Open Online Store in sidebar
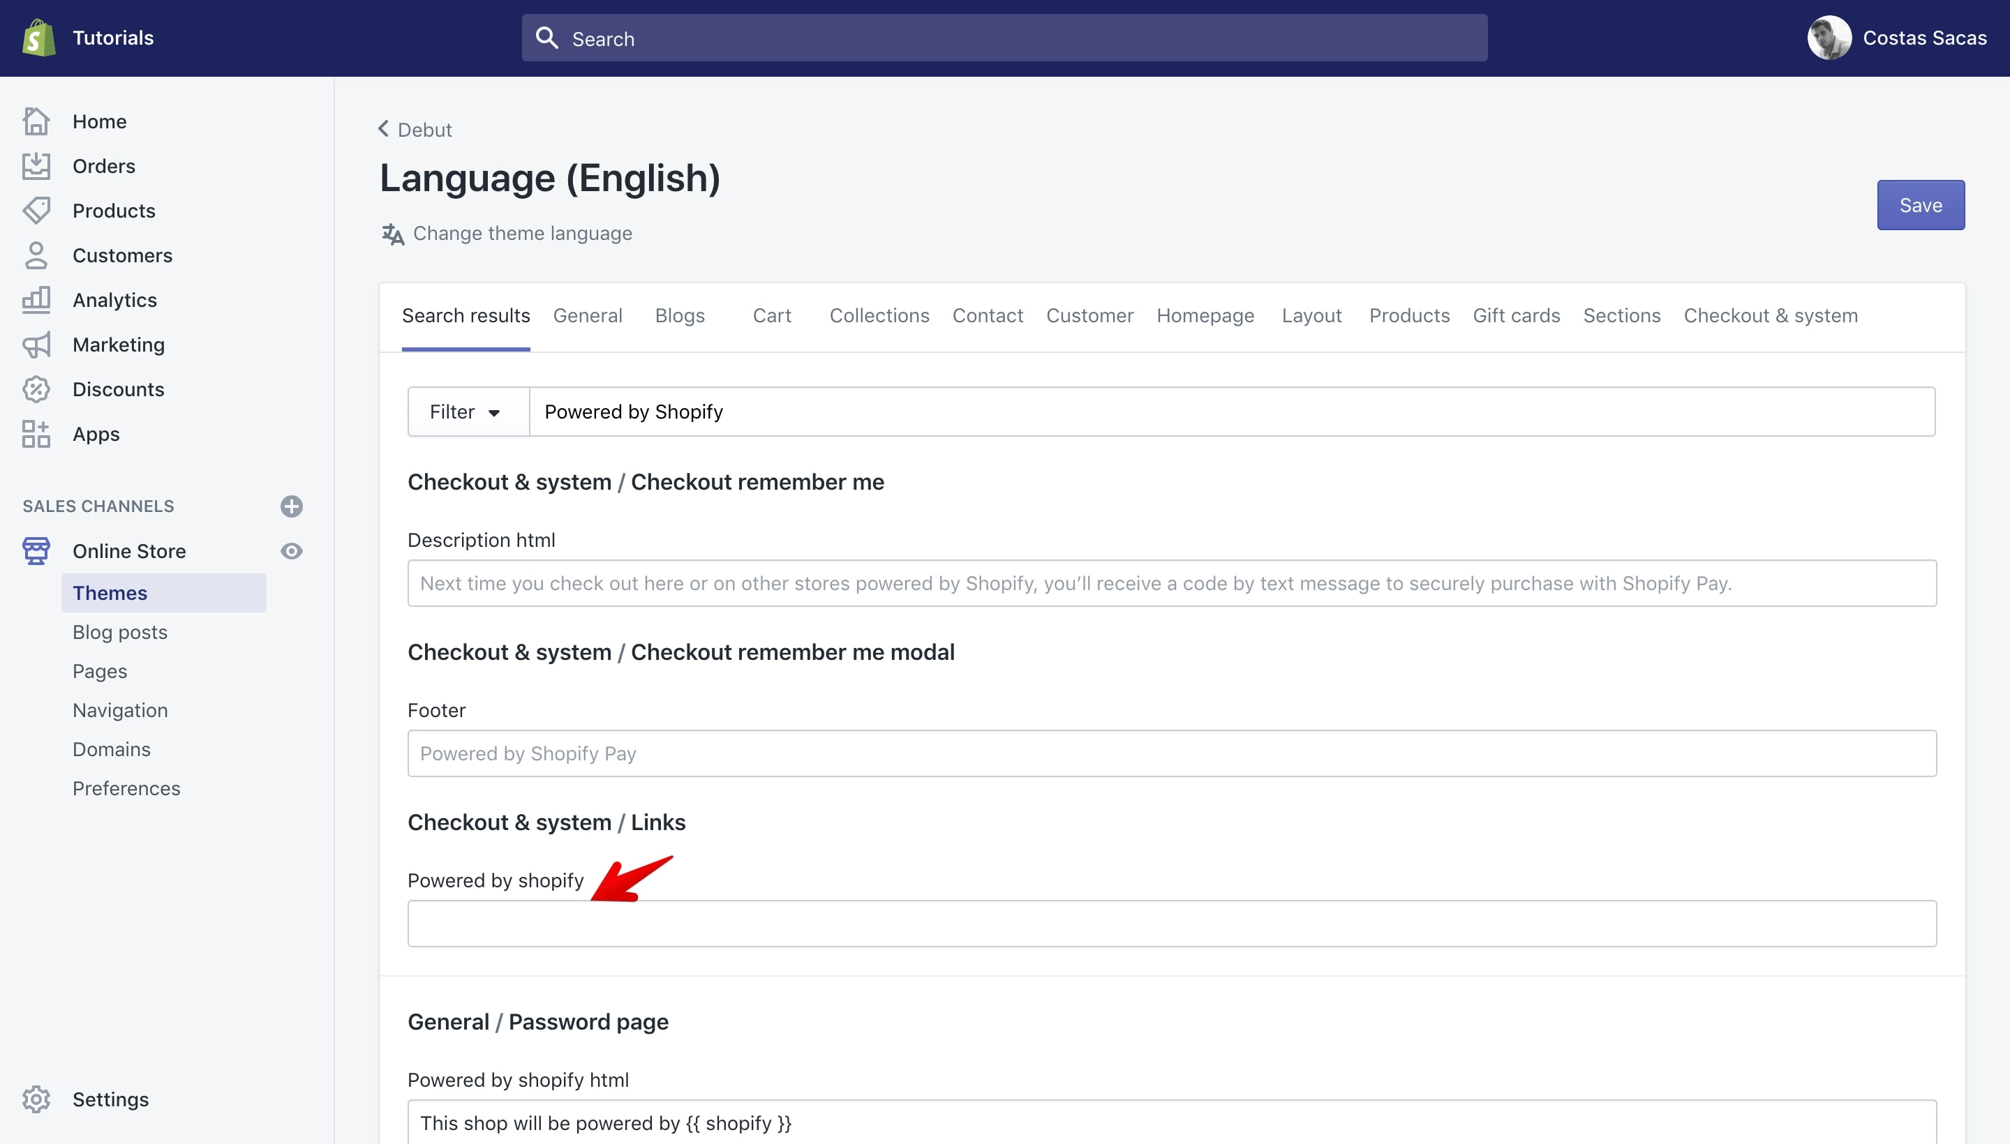This screenshot has height=1144, width=2010. point(130,551)
